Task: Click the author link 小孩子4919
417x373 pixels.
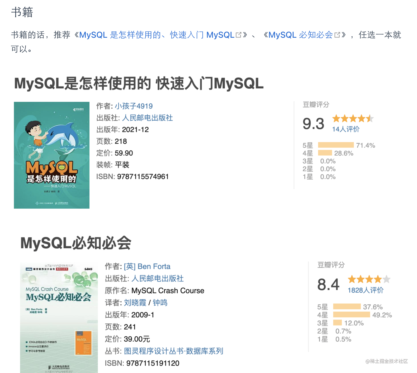Action: [134, 106]
